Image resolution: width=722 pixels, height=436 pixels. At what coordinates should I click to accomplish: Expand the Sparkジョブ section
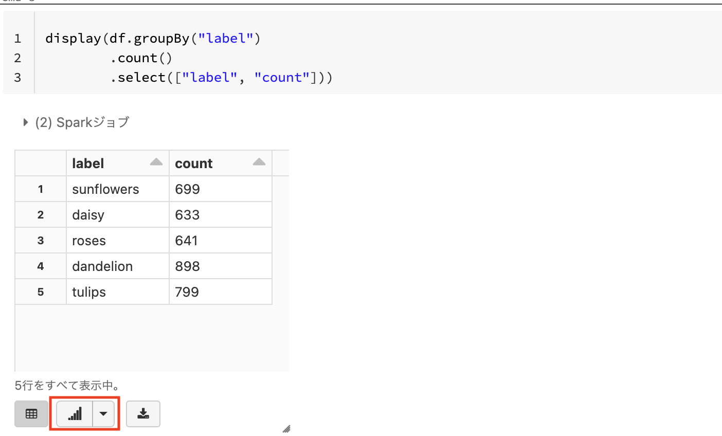point(25,122)
